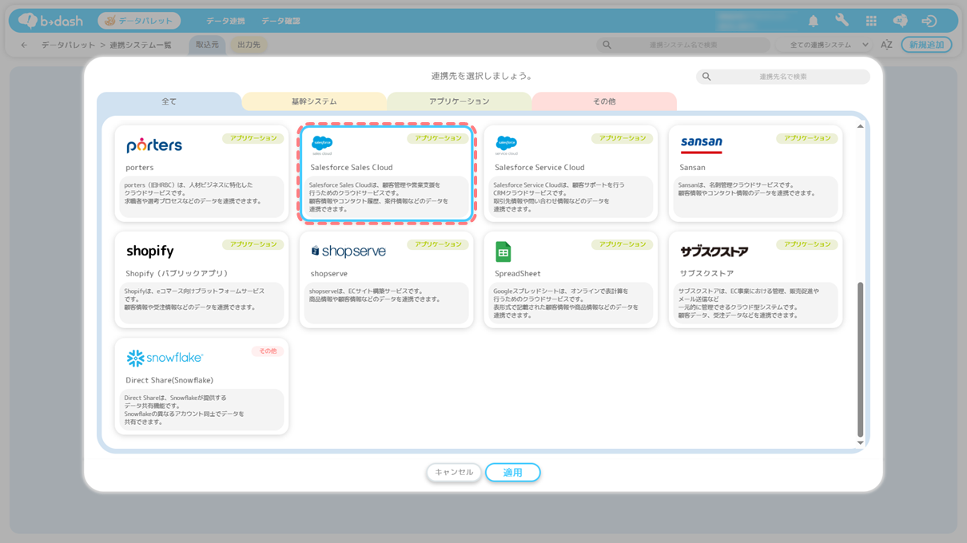The image size is (967, 543).
Task: Click the shopserve logo
Action: click(348, 251)
